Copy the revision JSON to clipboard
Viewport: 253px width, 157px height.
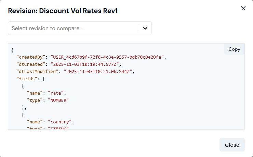pos(234,49)
